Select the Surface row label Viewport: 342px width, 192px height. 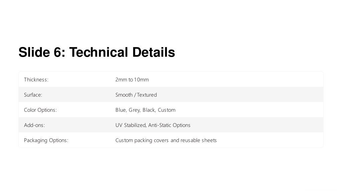coord(33,95)
